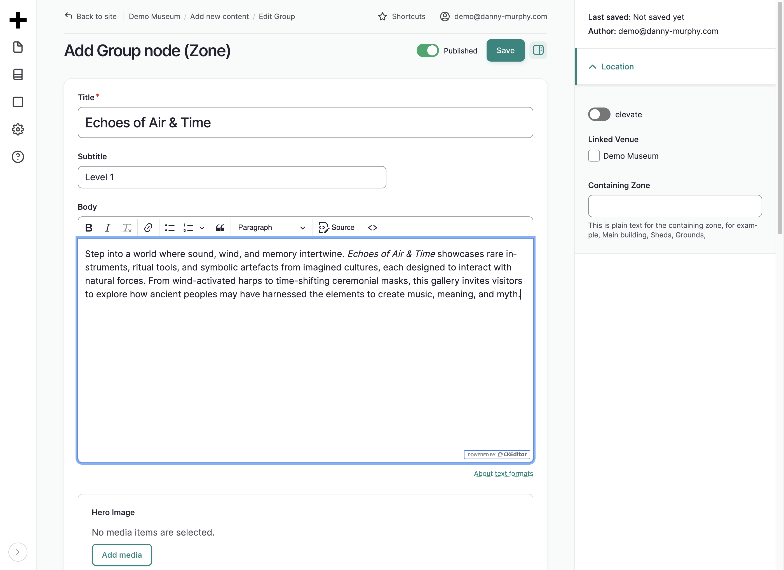Open user account demo@danny-murphy.com menu
Screen dimensions: 784x570
tap(493, 16)
